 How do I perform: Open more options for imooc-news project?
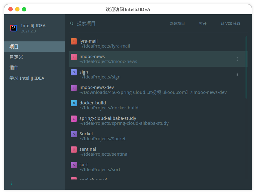pos(237,59)
